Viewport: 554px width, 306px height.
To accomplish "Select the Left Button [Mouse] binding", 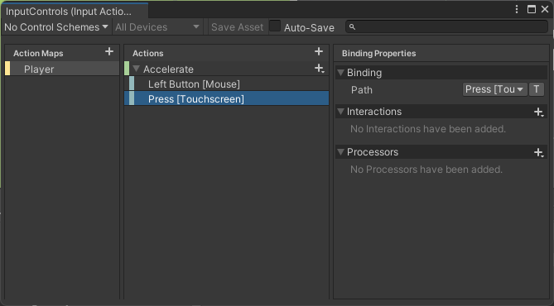I will point(226,84).
